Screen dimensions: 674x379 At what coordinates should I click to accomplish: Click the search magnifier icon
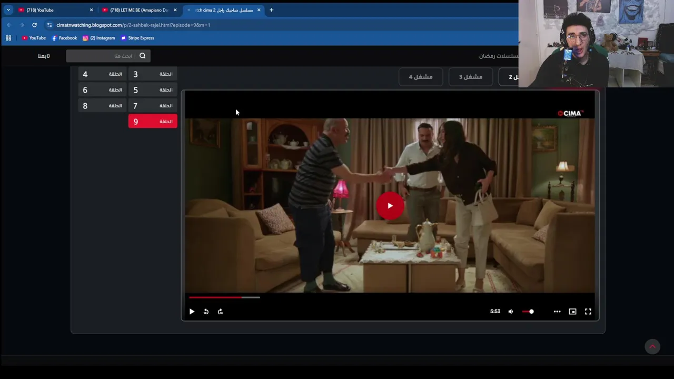tap(142, 56)
